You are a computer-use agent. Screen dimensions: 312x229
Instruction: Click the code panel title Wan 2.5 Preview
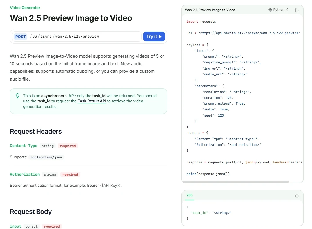210,10
